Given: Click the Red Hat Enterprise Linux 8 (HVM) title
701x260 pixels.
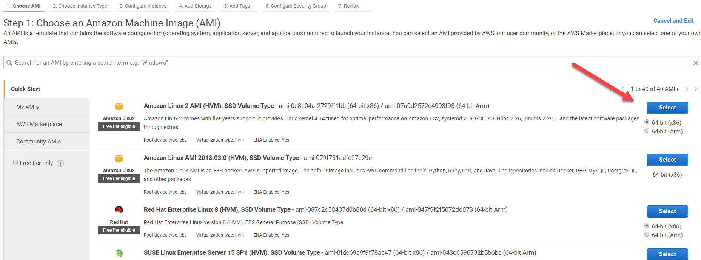Looking at the screenshot, I should pyautogui.click(x=217, y=209).
